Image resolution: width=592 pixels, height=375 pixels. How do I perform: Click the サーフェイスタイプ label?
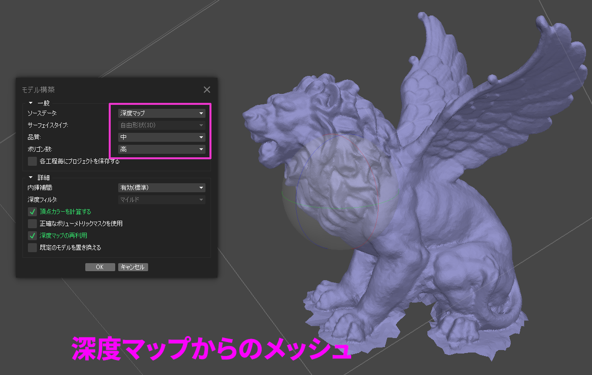(47, 125)
